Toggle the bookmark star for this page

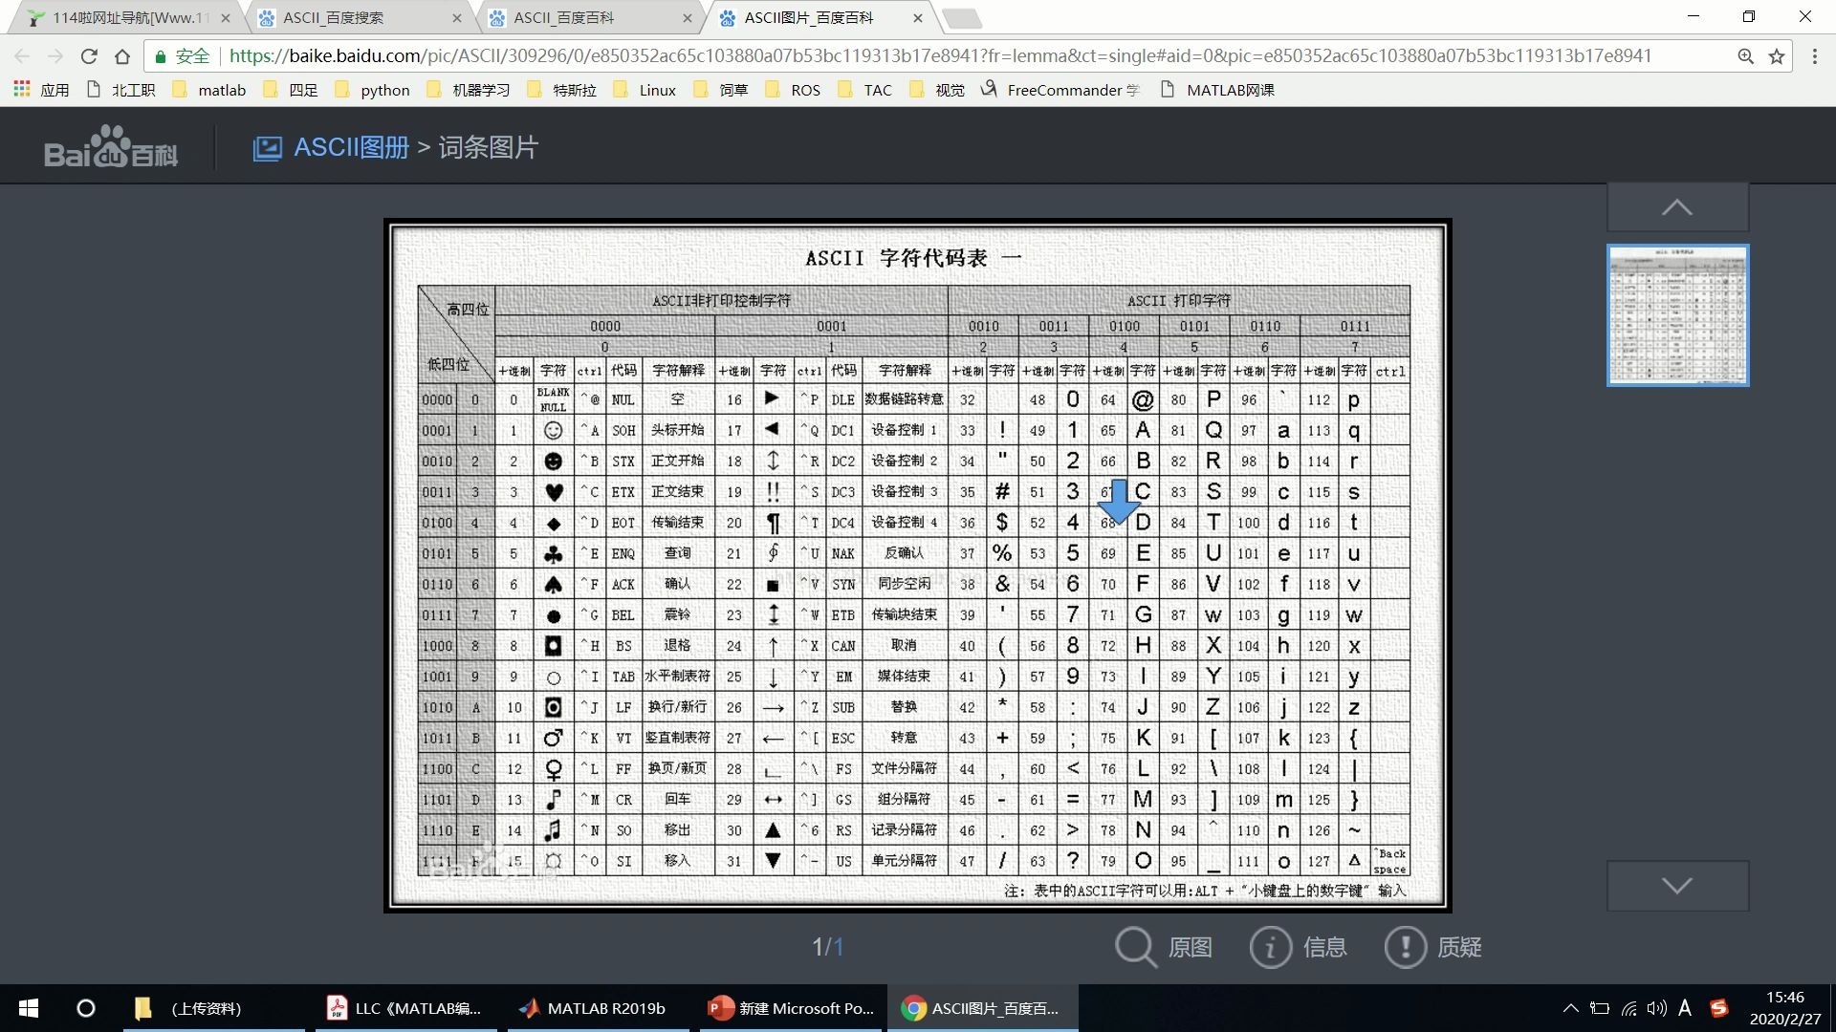click(x=1777, y=55)
